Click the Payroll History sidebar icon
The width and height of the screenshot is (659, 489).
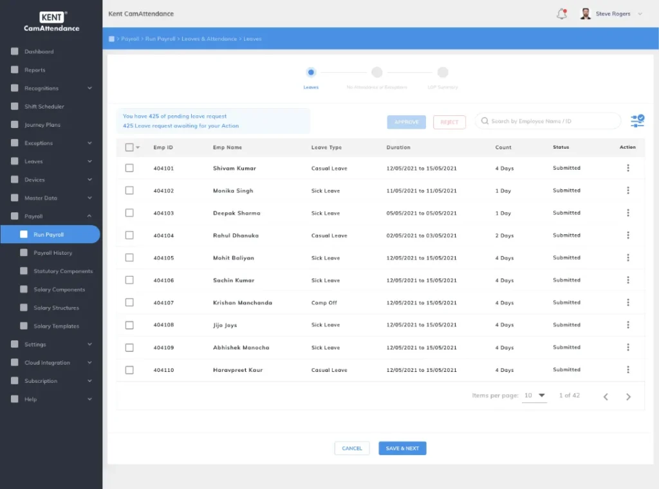click(x=24, y=252)
